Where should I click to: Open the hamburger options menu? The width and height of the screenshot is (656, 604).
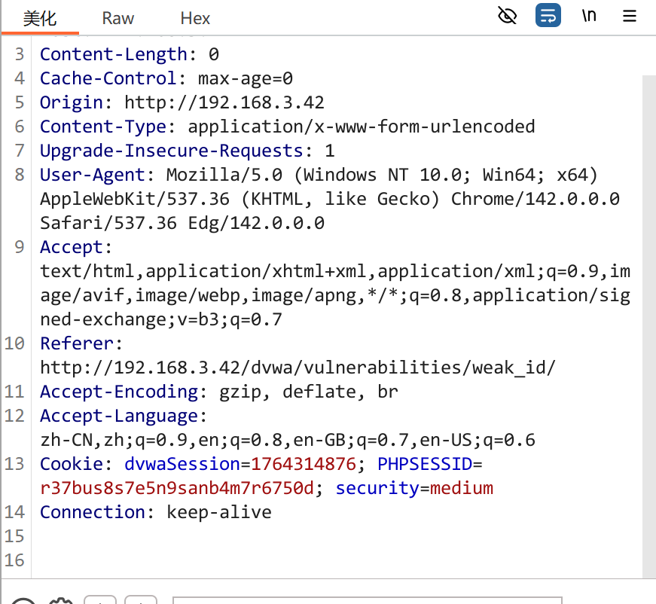coord(629,17)
